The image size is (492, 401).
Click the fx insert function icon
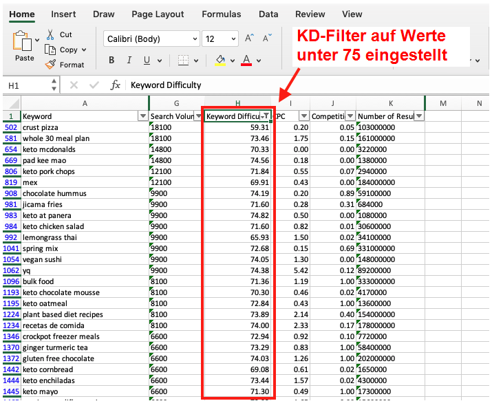[115, 85]
